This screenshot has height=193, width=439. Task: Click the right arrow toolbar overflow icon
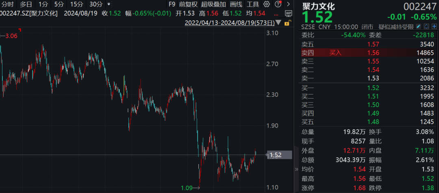(288, 4)
